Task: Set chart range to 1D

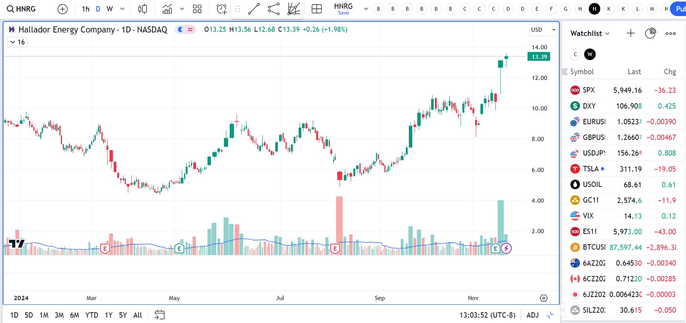Action: (14, 315)
